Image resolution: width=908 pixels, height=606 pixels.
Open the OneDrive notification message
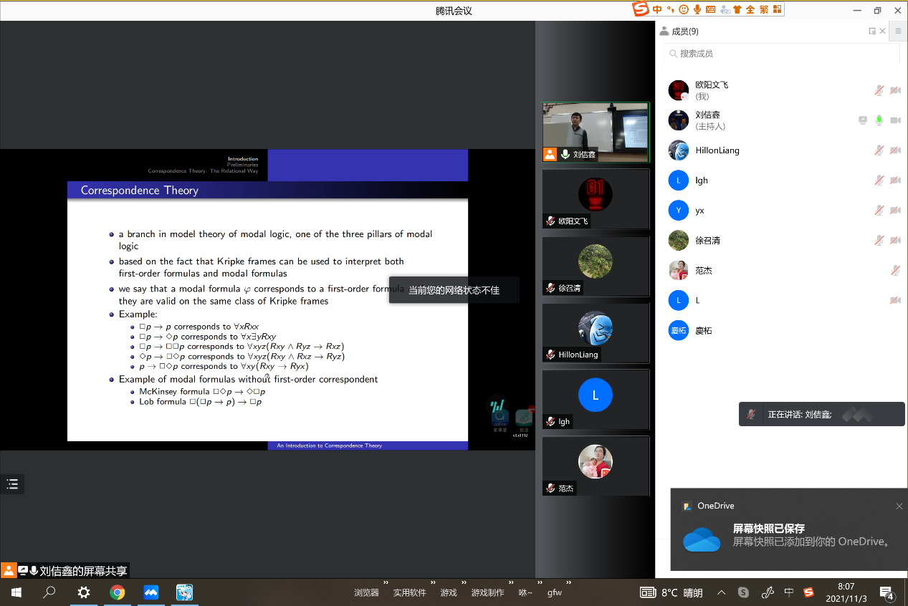coord(788,536)
